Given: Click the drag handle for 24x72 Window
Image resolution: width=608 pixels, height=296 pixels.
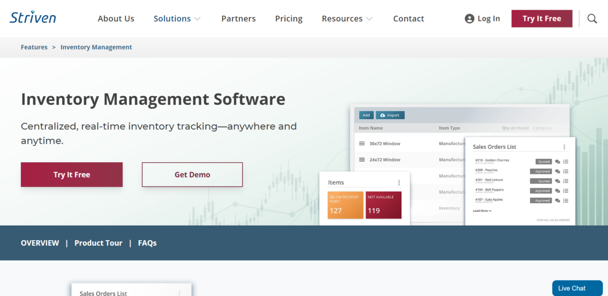Looking at the screenshot, I should pos(362,160).
